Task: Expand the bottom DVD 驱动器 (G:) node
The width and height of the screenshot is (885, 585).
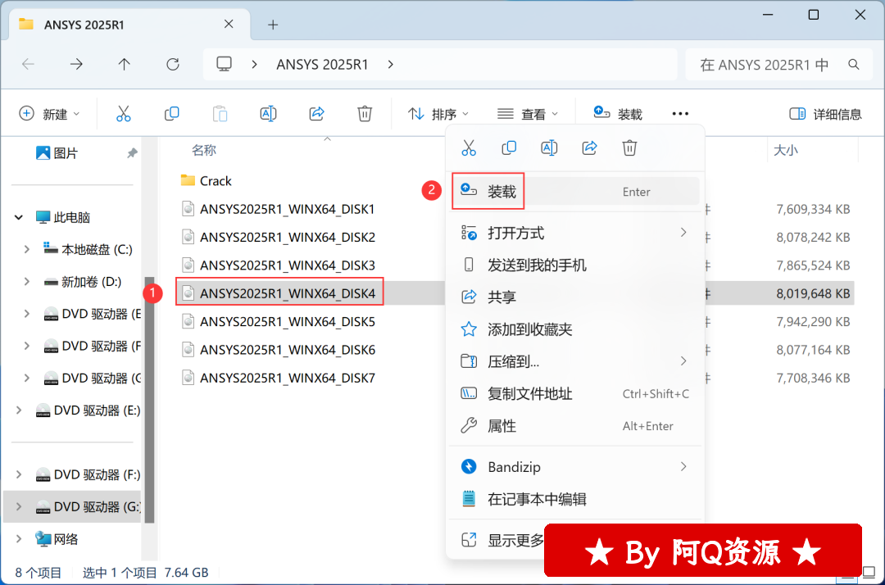Action: [x=19, y=506]
